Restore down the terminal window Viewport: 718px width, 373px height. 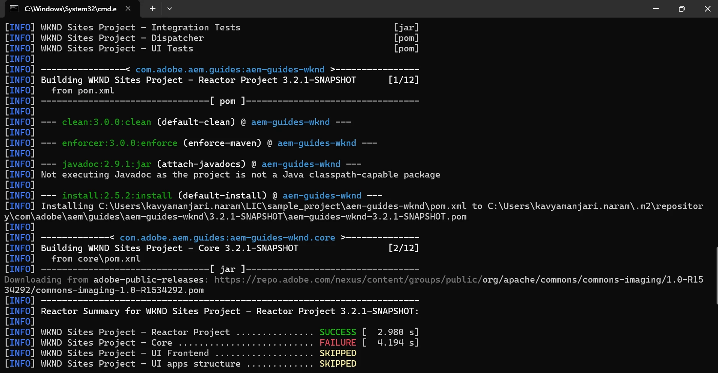pos(682,9)
